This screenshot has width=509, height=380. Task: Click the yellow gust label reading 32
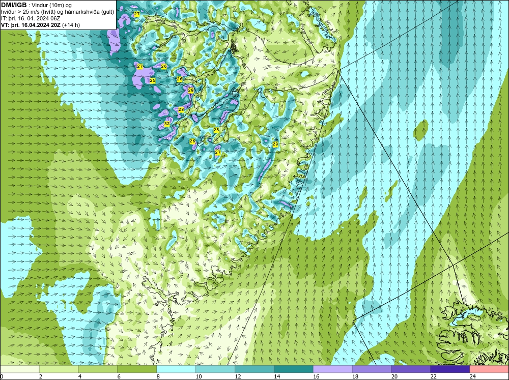167,124
